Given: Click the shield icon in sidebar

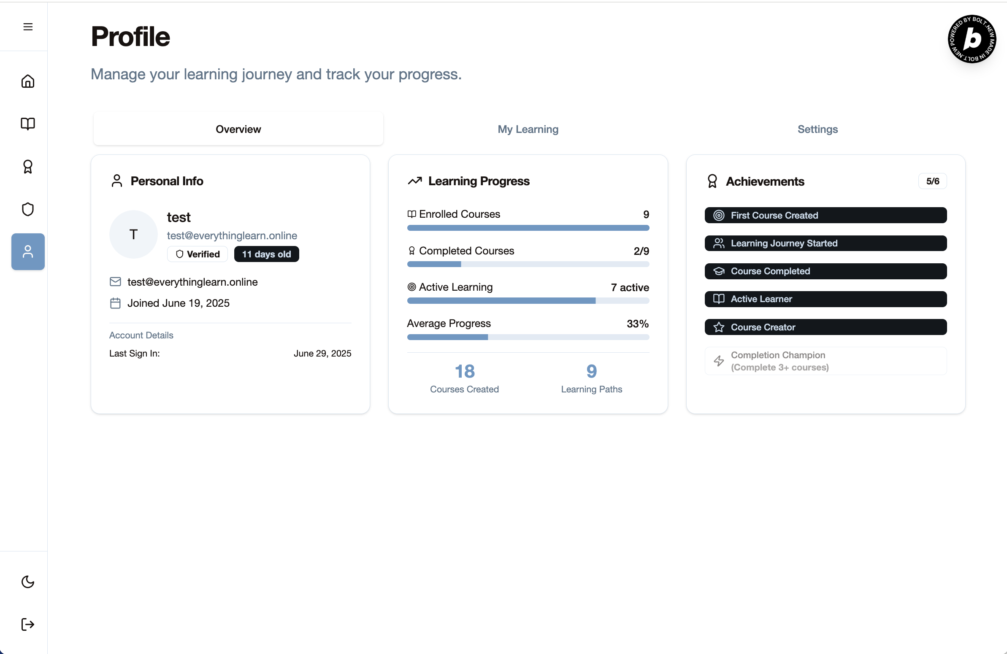Looking at the screenshot, I should [x=28, y=209].
